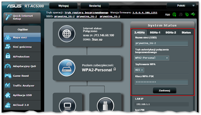Switch to the 5GHz-1 tab
This screenshot has width=201, height=115.
155,32
